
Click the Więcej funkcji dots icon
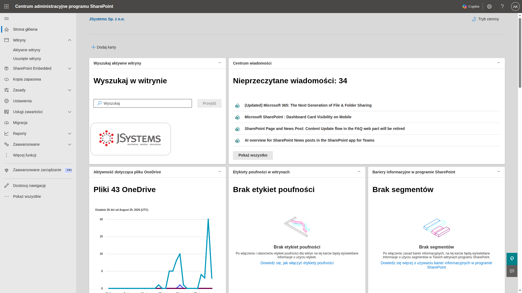click(7, 155)
